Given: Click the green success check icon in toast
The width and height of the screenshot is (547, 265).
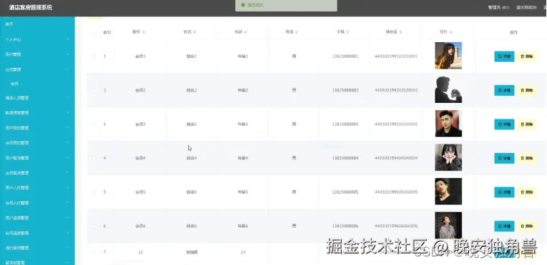Looking at the screenshot, I should (x=243, y=5).
